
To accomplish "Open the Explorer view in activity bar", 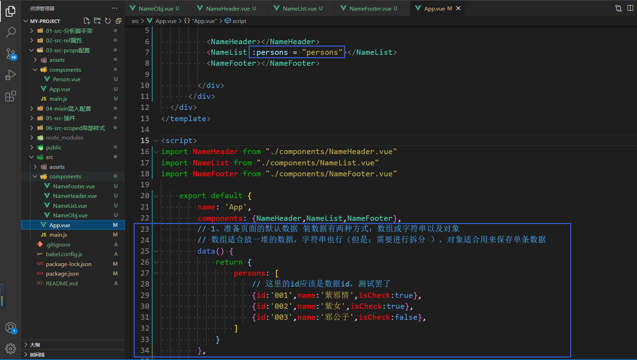I will [11, 11].
